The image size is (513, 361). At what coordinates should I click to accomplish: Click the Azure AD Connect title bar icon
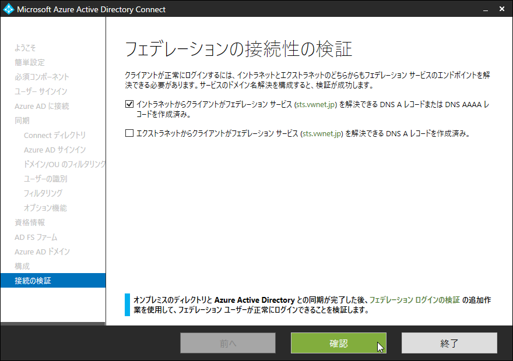point(8,9)
